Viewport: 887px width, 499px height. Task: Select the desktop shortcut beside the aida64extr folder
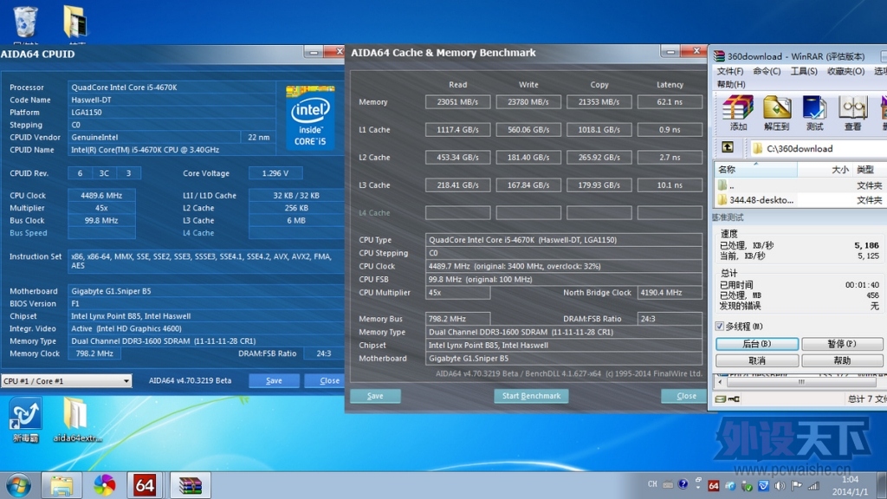[x=25, y=419]
